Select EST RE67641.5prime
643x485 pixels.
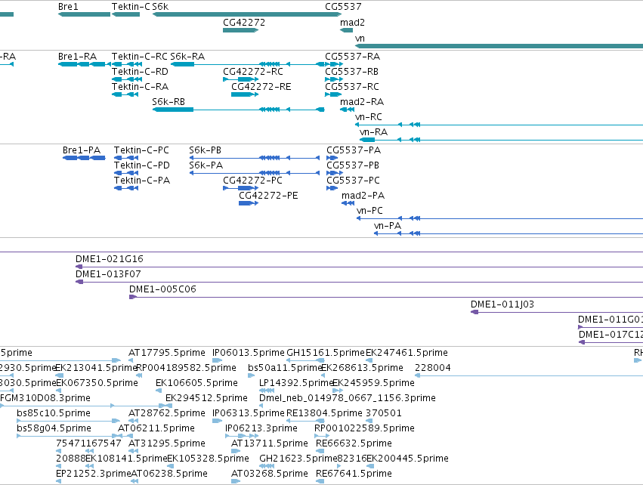click(x=354, y=474)
